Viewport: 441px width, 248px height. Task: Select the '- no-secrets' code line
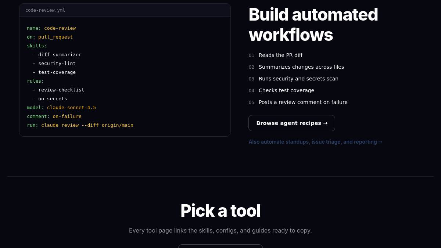[x=50, y=99]
